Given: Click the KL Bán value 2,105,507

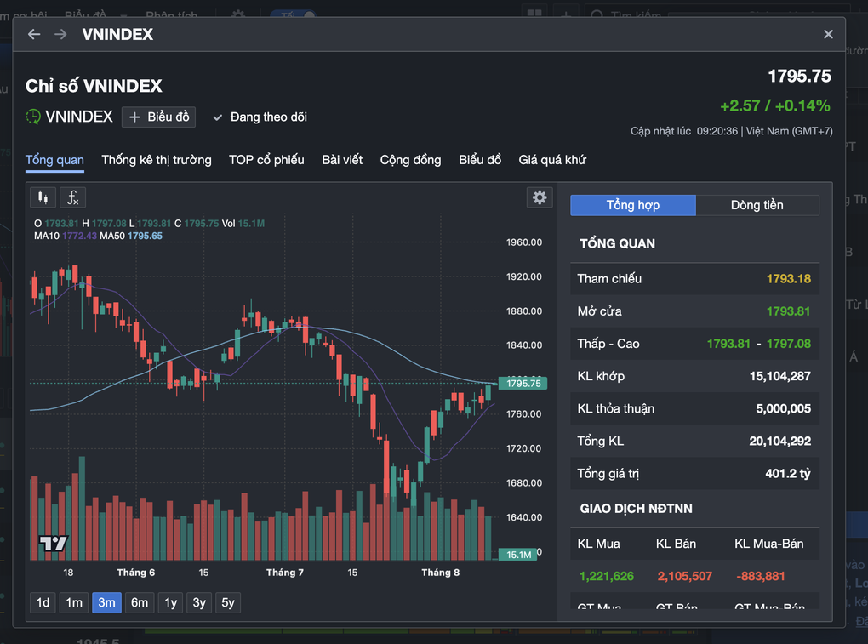Looking at the screenshot, I should [685, 577].
